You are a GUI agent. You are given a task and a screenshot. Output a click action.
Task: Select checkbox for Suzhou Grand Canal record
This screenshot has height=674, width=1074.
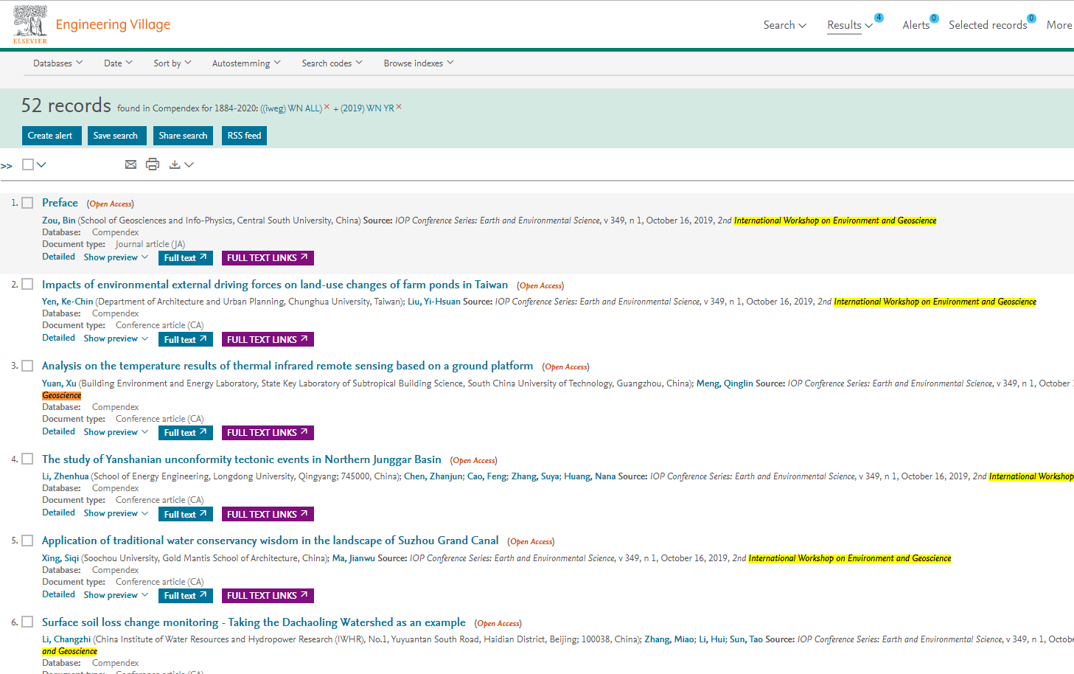coord(27,541)
